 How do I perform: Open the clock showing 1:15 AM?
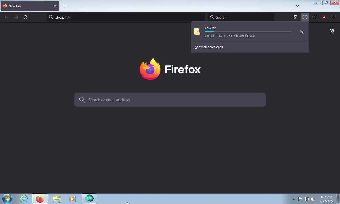coord(326,199)
